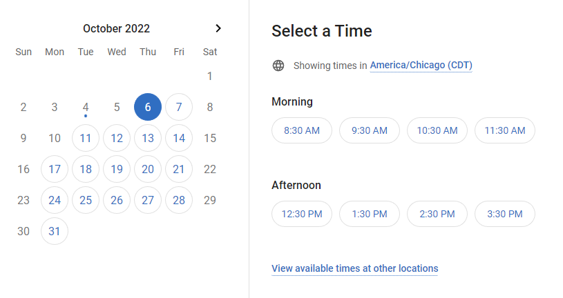Click the globe timezone icon
Image resolution: width=563 pixels, height=298 pixels.
[278, 66]
